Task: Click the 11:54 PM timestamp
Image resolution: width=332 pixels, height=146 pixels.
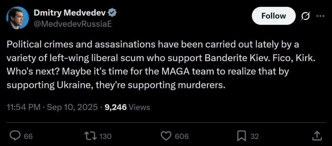Action: tap(23, 107)
